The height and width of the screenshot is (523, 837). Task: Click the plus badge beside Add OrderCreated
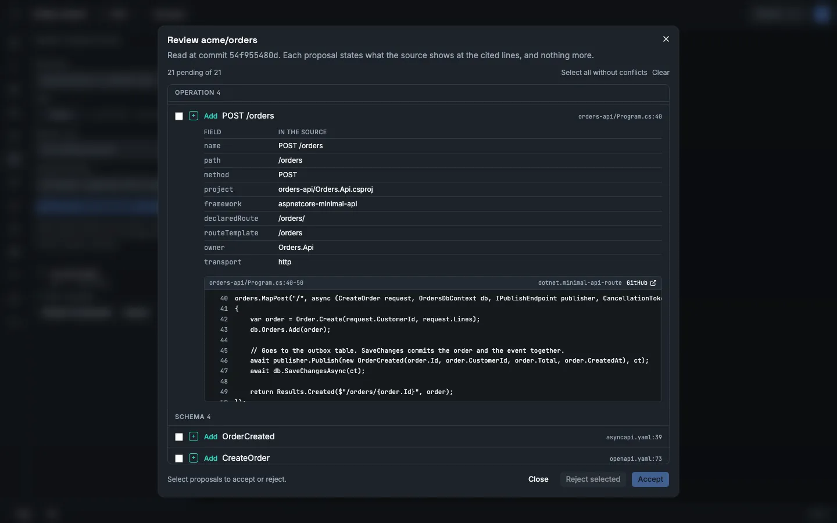194,436
